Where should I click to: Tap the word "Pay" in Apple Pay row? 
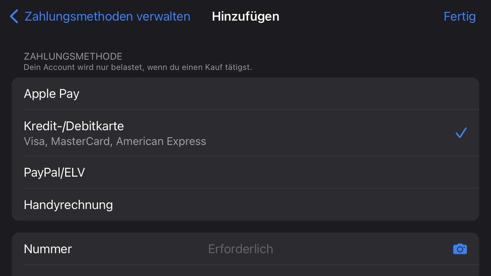pos(69,94)
